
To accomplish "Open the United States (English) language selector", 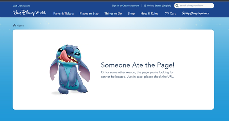I will (157, 6).
